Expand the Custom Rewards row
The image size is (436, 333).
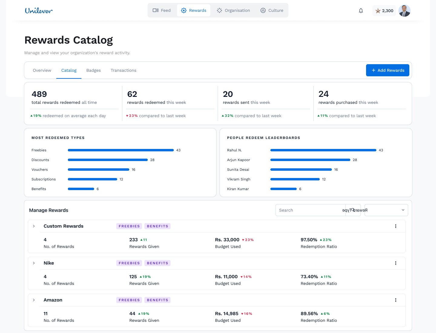(x=34, y=226)
